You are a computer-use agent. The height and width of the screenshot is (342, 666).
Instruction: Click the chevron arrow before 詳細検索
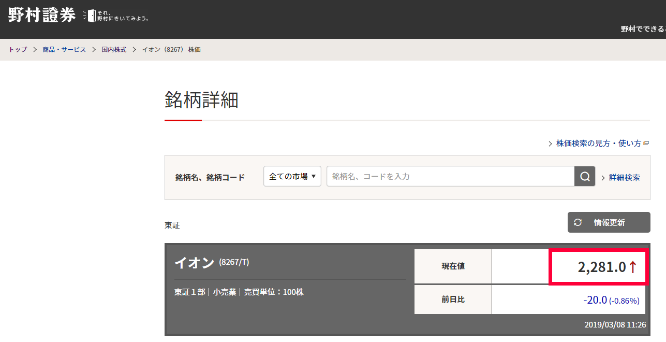(x=603, y=178)
